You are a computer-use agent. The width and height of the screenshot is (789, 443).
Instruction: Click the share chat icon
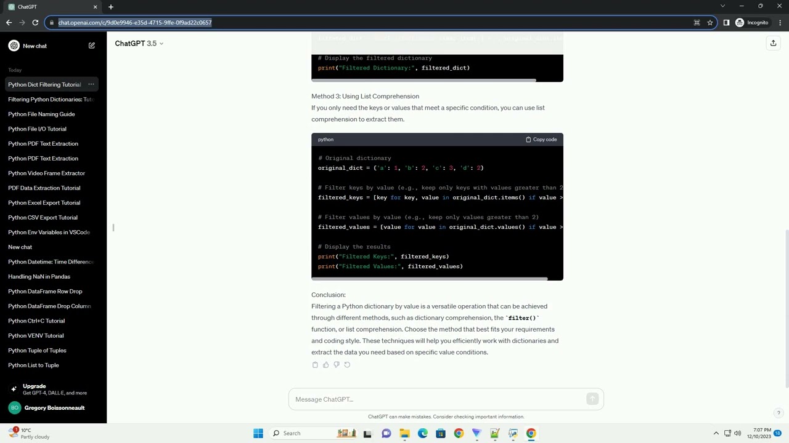773,43
